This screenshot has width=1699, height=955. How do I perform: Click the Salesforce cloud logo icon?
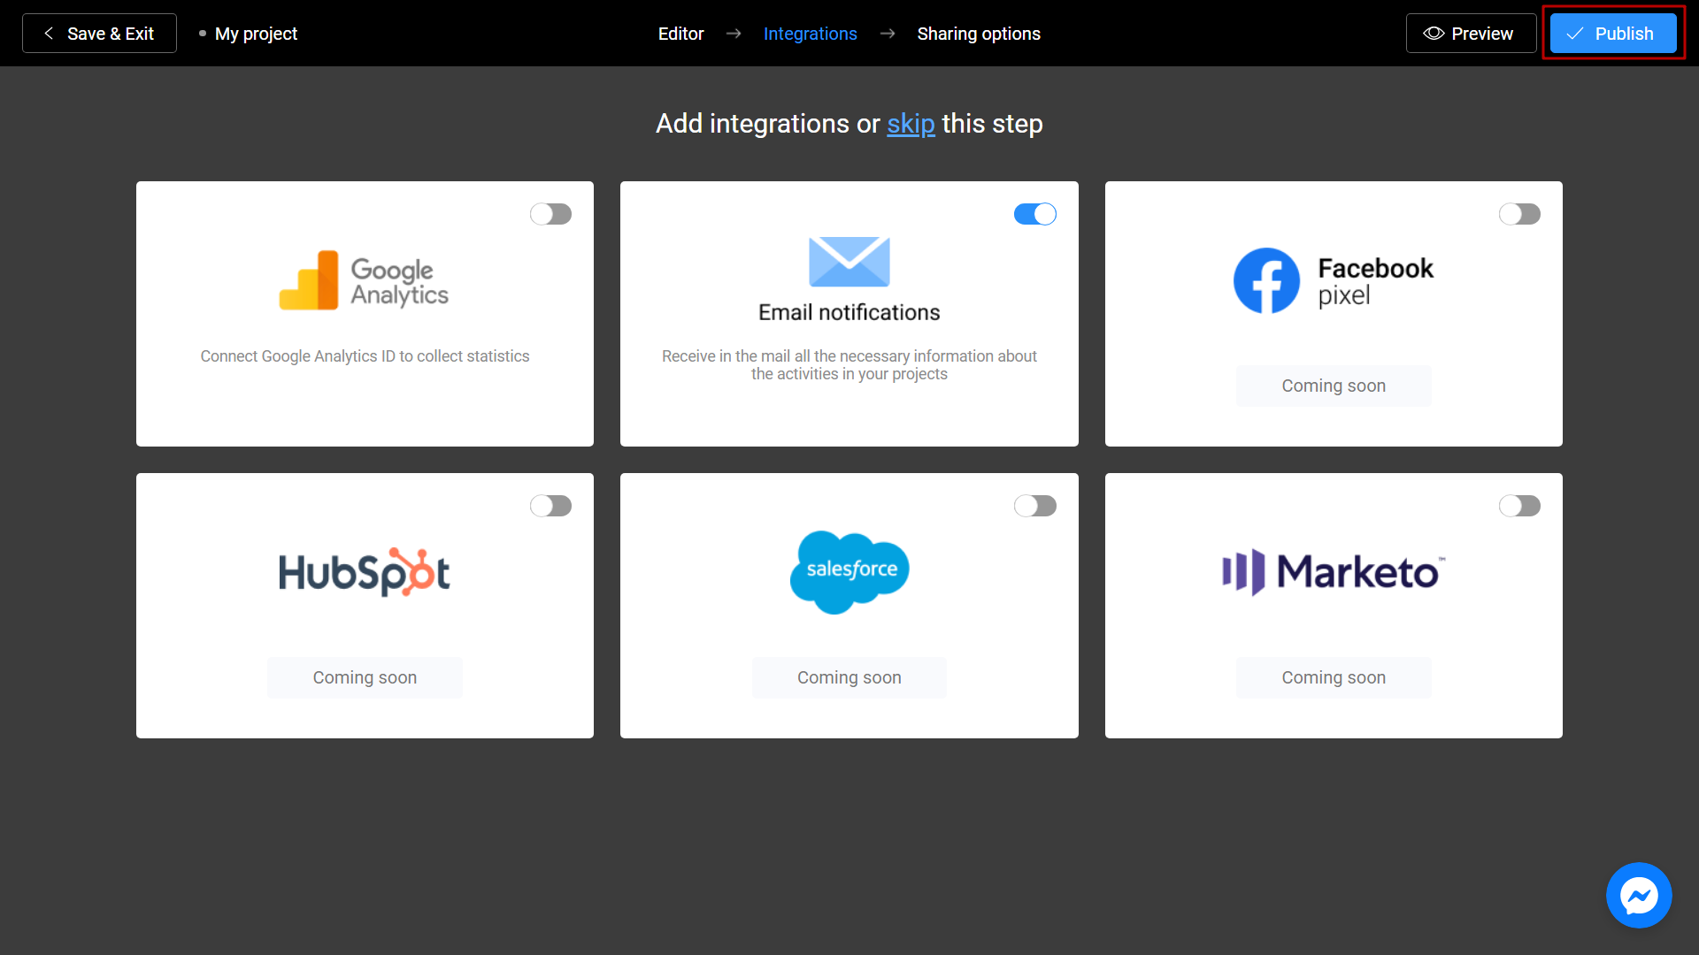tap(849, 571)
